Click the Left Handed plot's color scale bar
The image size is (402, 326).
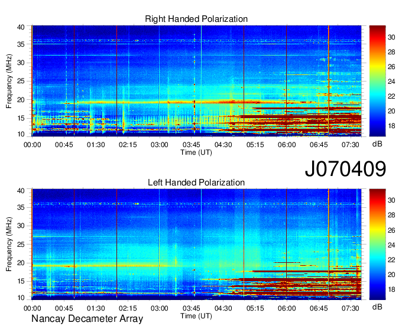(377, 244)
